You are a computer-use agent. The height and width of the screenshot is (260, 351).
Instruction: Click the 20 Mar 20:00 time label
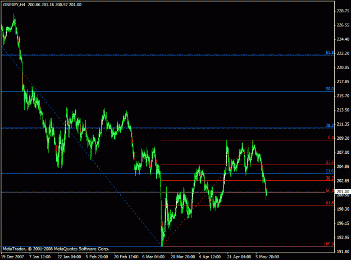click(183, 257)
